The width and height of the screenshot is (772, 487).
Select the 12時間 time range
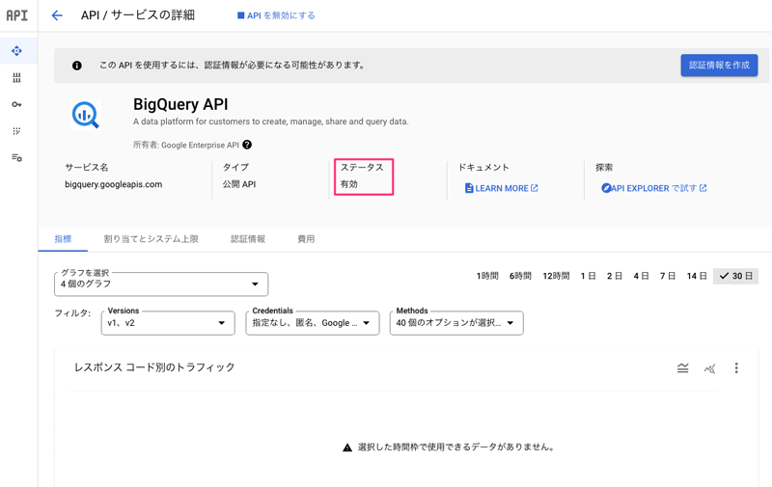pyautogui.click(x=556, y=276)
